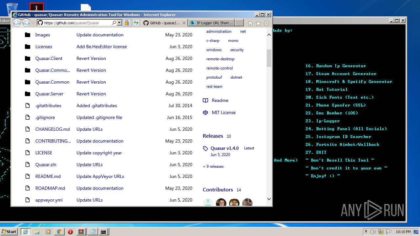Select the 'protobuf' topic tag
The width and height of the screenshot is (420, 236).
pos(214,77)
